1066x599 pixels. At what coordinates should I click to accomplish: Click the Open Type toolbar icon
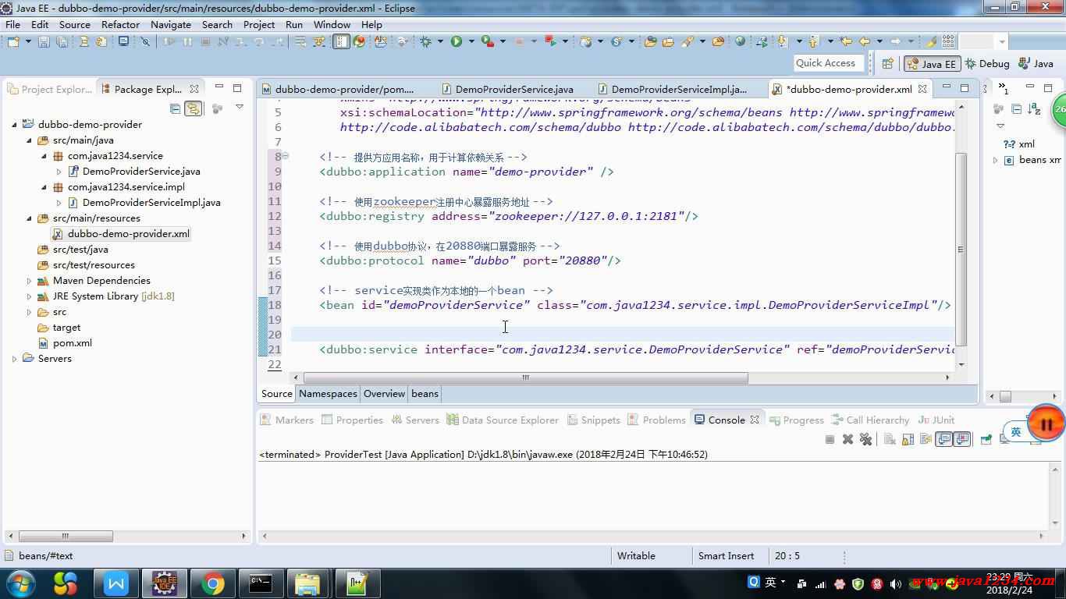[x=649, y=41]
